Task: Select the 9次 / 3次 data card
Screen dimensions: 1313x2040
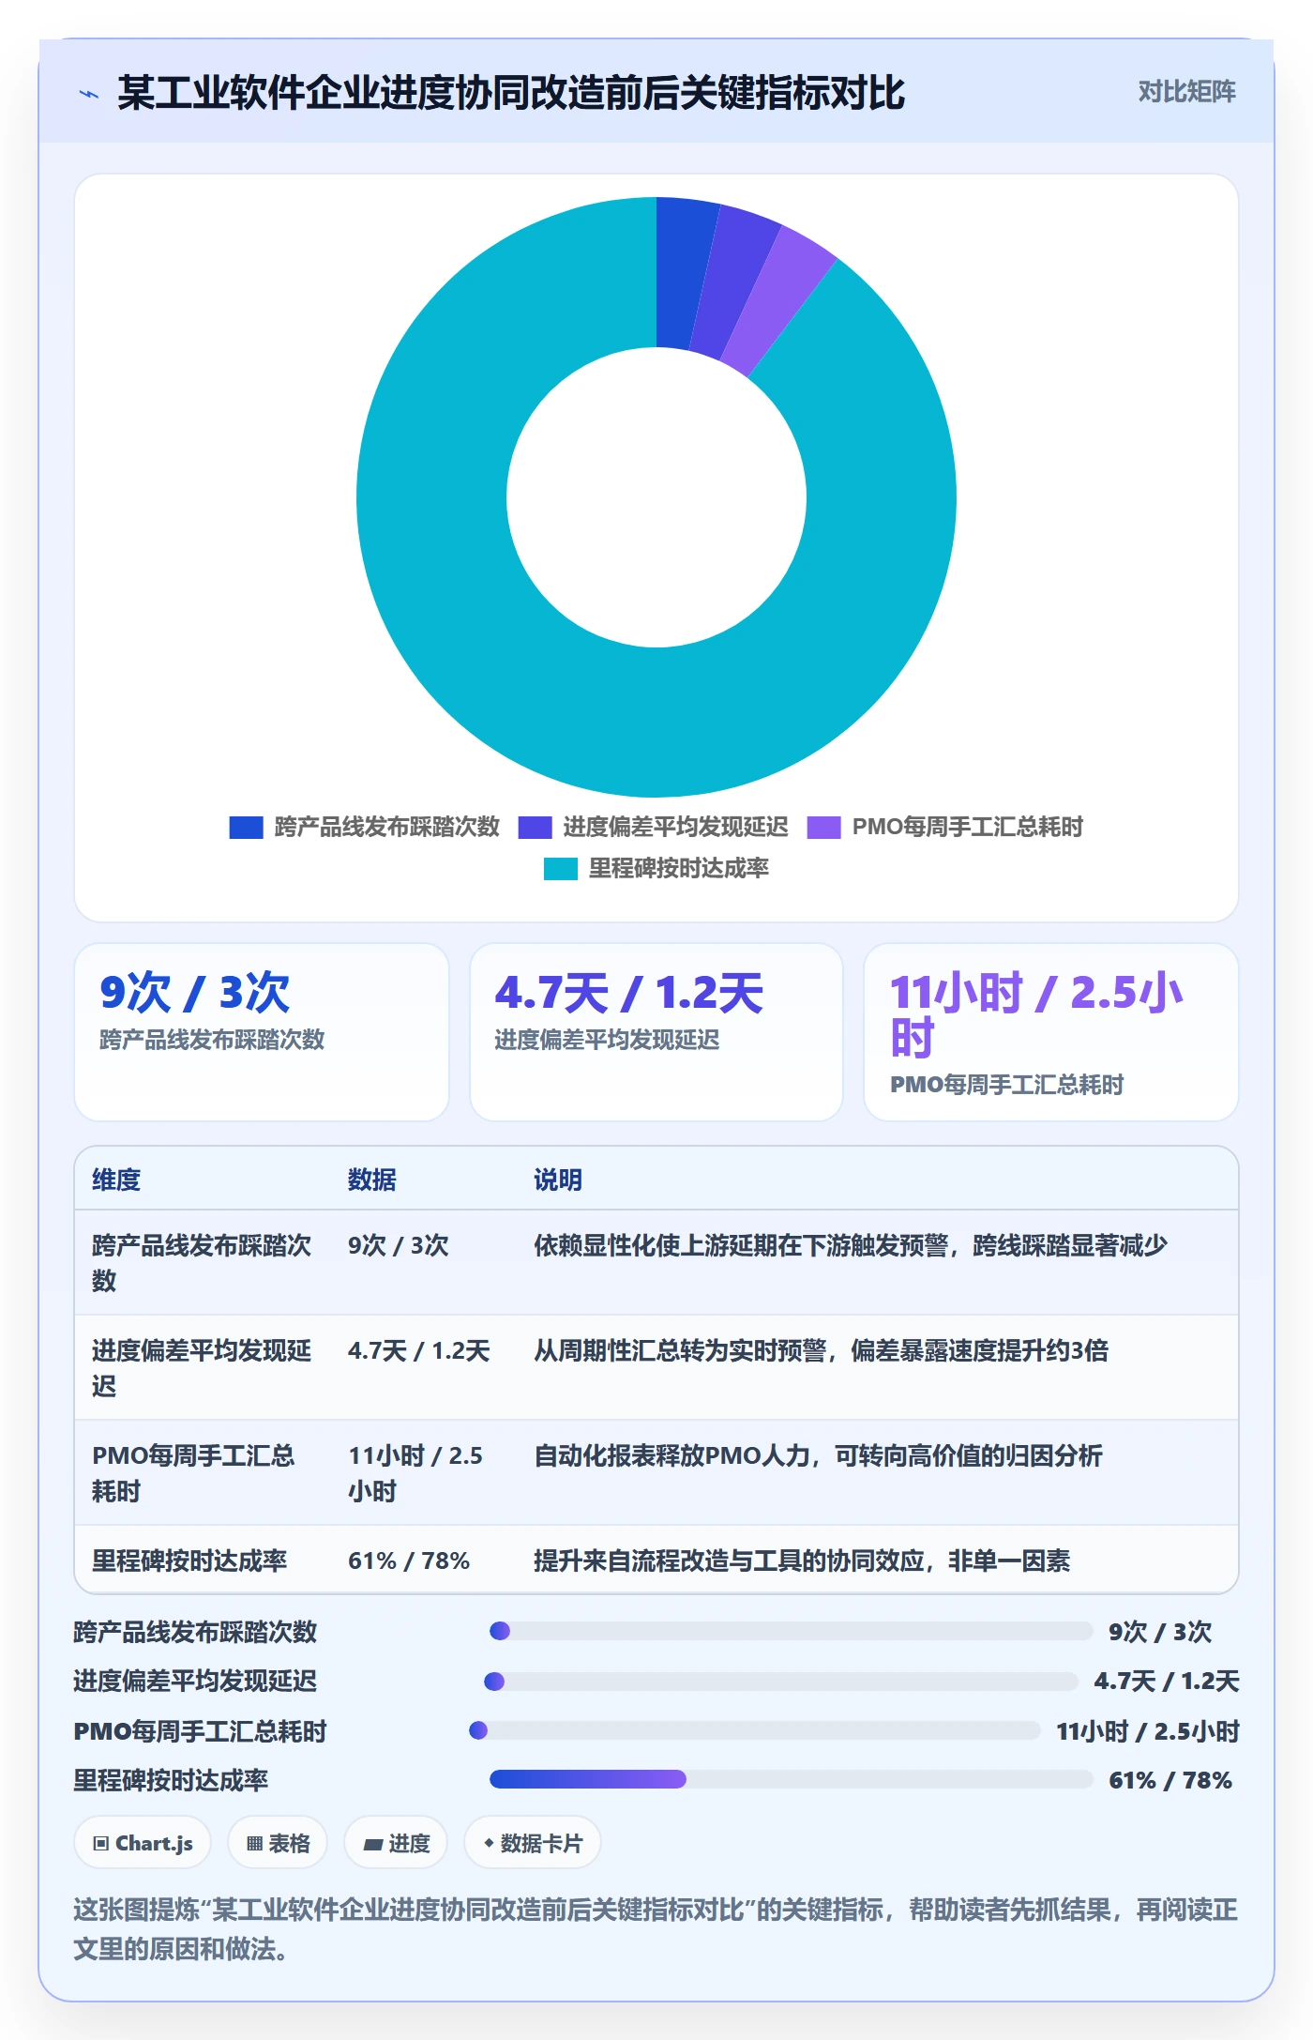Action: 262,1032
